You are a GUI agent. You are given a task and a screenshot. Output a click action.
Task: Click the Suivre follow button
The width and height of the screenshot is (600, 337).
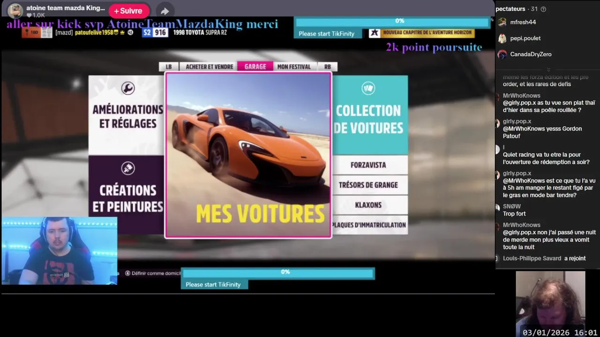tap(128, 11)
